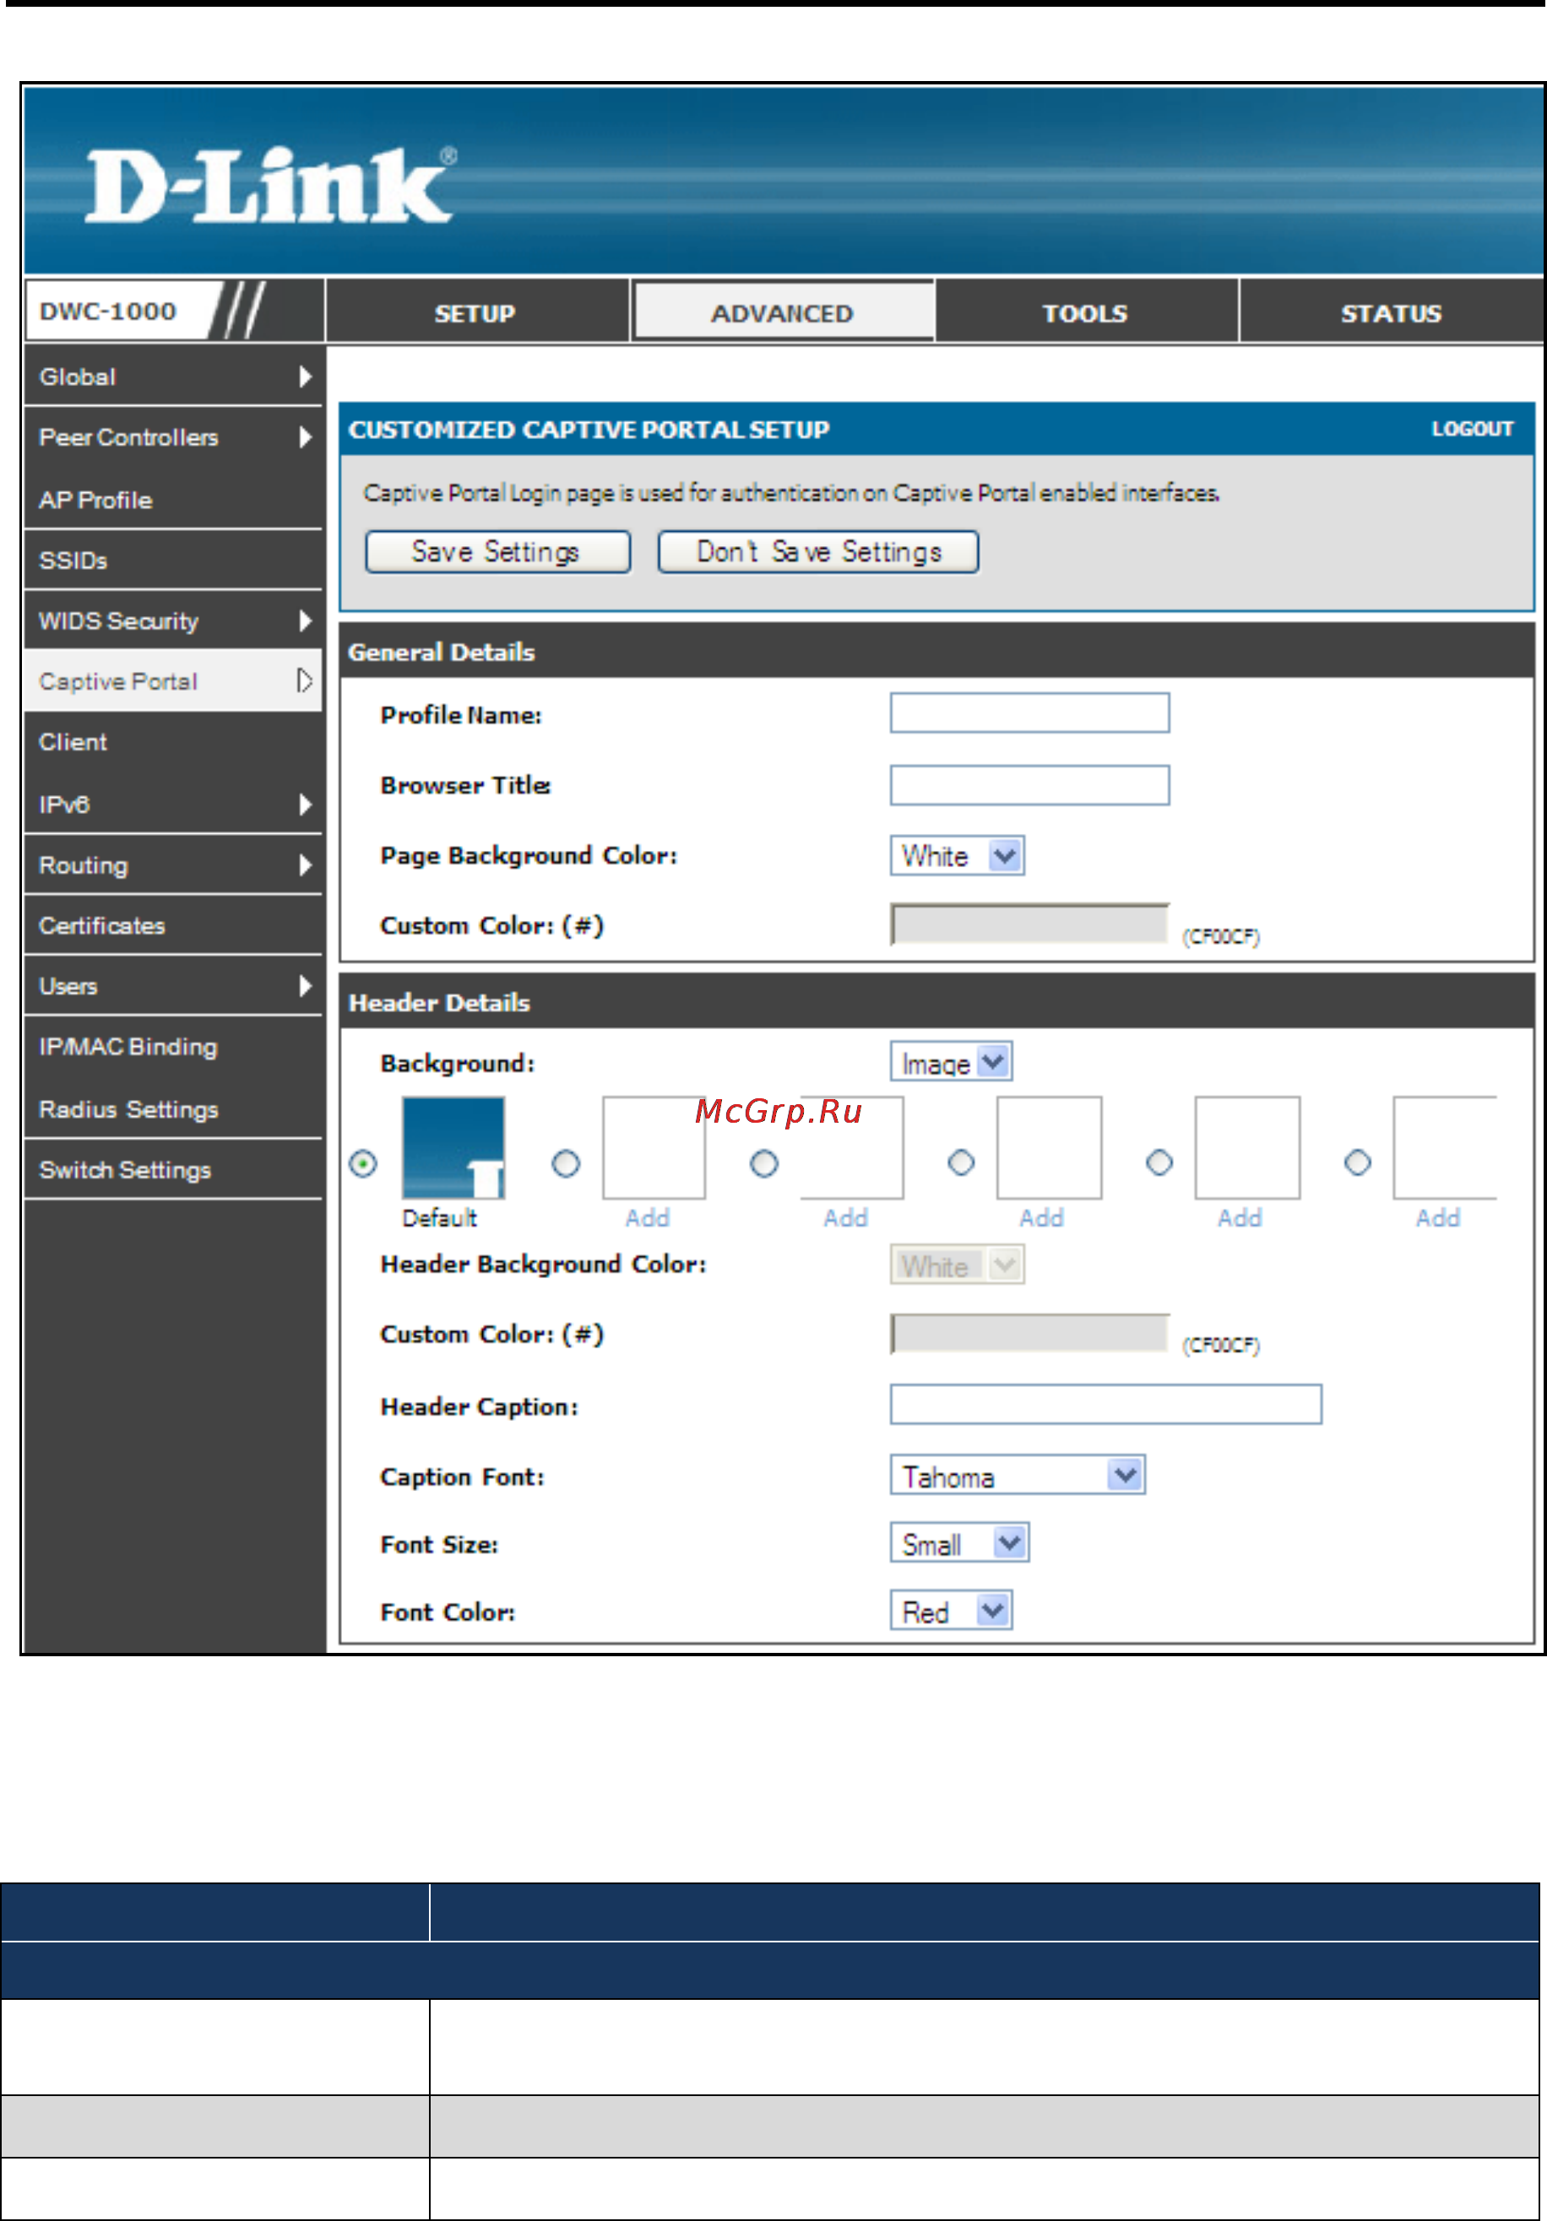This screenshot has width=1547, height=2221.
Task: Select the Default header image radio
Action: tap(363, 1162)
